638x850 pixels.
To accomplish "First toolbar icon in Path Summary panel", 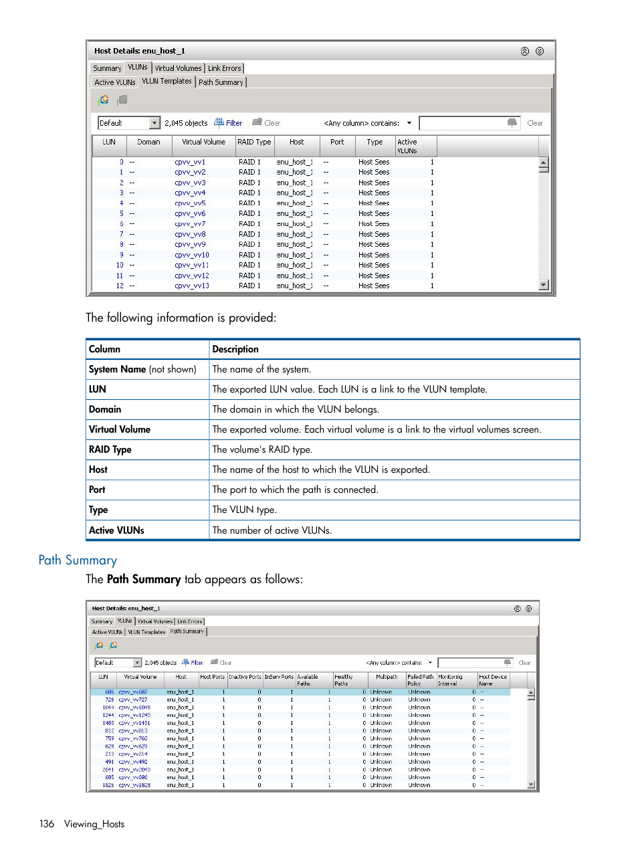I will point(100,645).
